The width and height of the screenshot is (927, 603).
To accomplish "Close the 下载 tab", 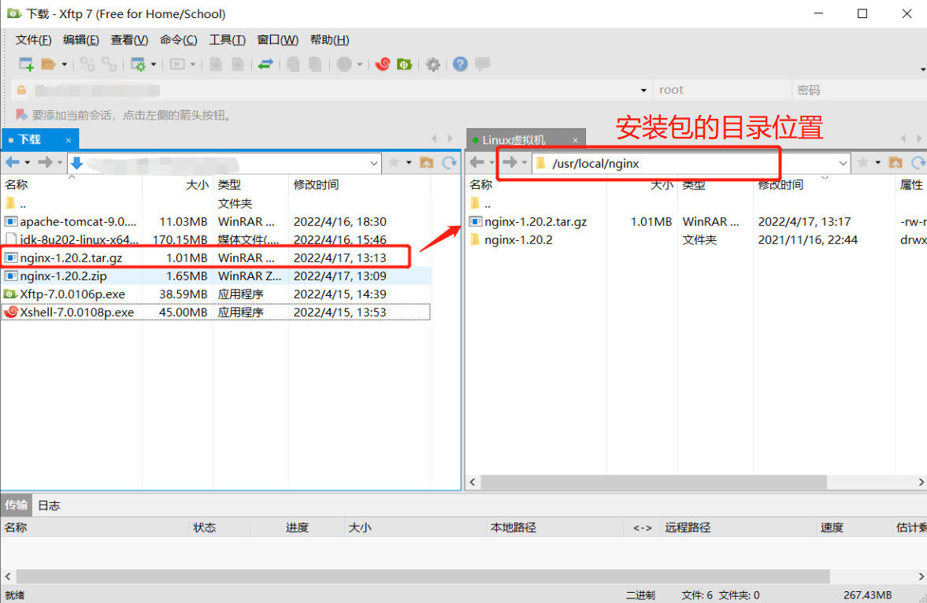I will tap(69, 140).
